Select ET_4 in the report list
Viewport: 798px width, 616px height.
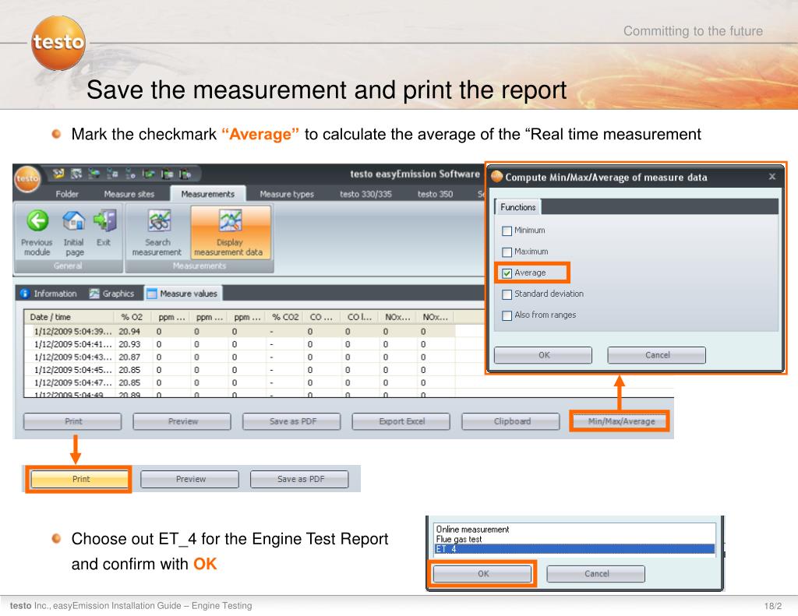[x=574, y=549]
